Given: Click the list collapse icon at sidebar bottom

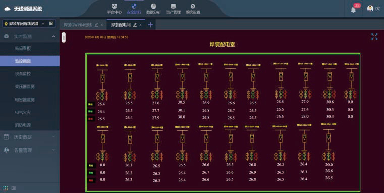Looking at the screenshot, I should (14, 188).
